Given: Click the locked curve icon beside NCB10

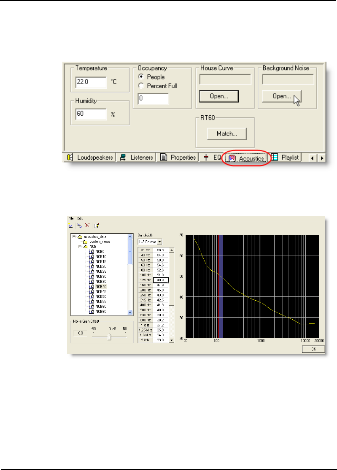Looking at the screenshot, I should [92, 257].
